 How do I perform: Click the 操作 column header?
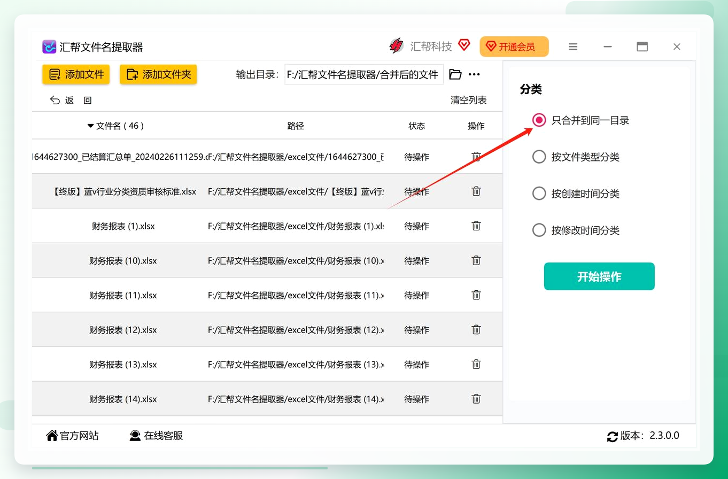click(x=476, y=126)
